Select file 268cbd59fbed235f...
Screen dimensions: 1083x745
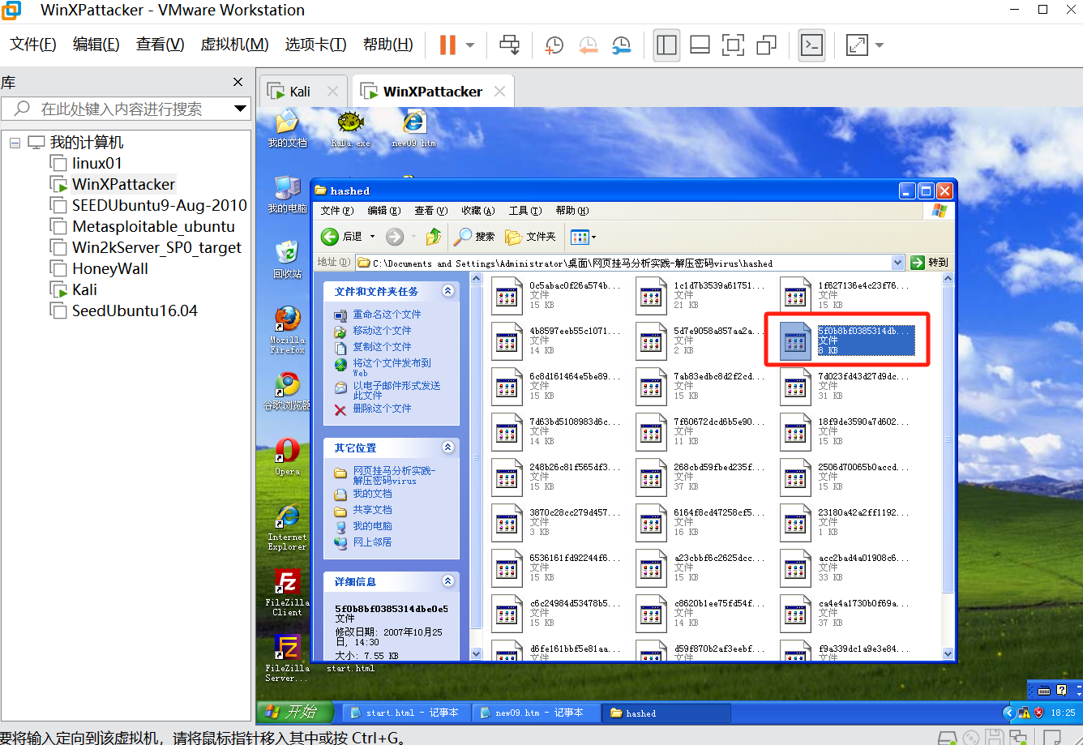point(701,477)
